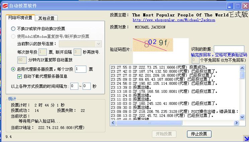Click the 开始投票 button

(164, 134)
